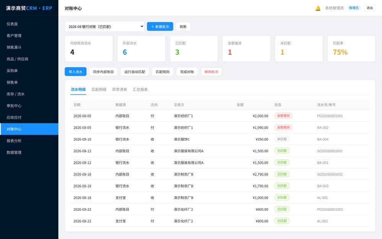
Task: Open 应收应付 in the sidebar
Action: click(29, 117)
